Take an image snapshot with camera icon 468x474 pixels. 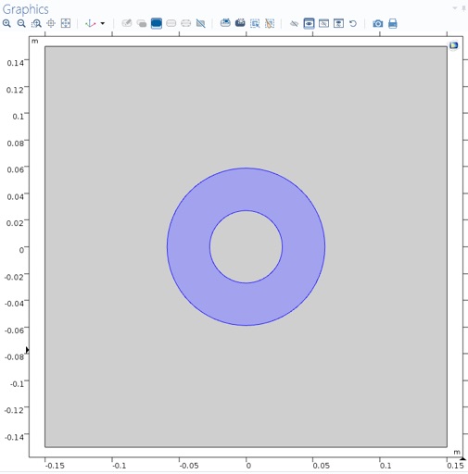tap(377, 23)
